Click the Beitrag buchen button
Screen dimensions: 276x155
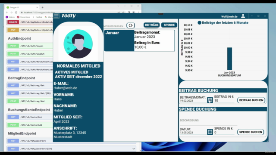pos(251,100)
